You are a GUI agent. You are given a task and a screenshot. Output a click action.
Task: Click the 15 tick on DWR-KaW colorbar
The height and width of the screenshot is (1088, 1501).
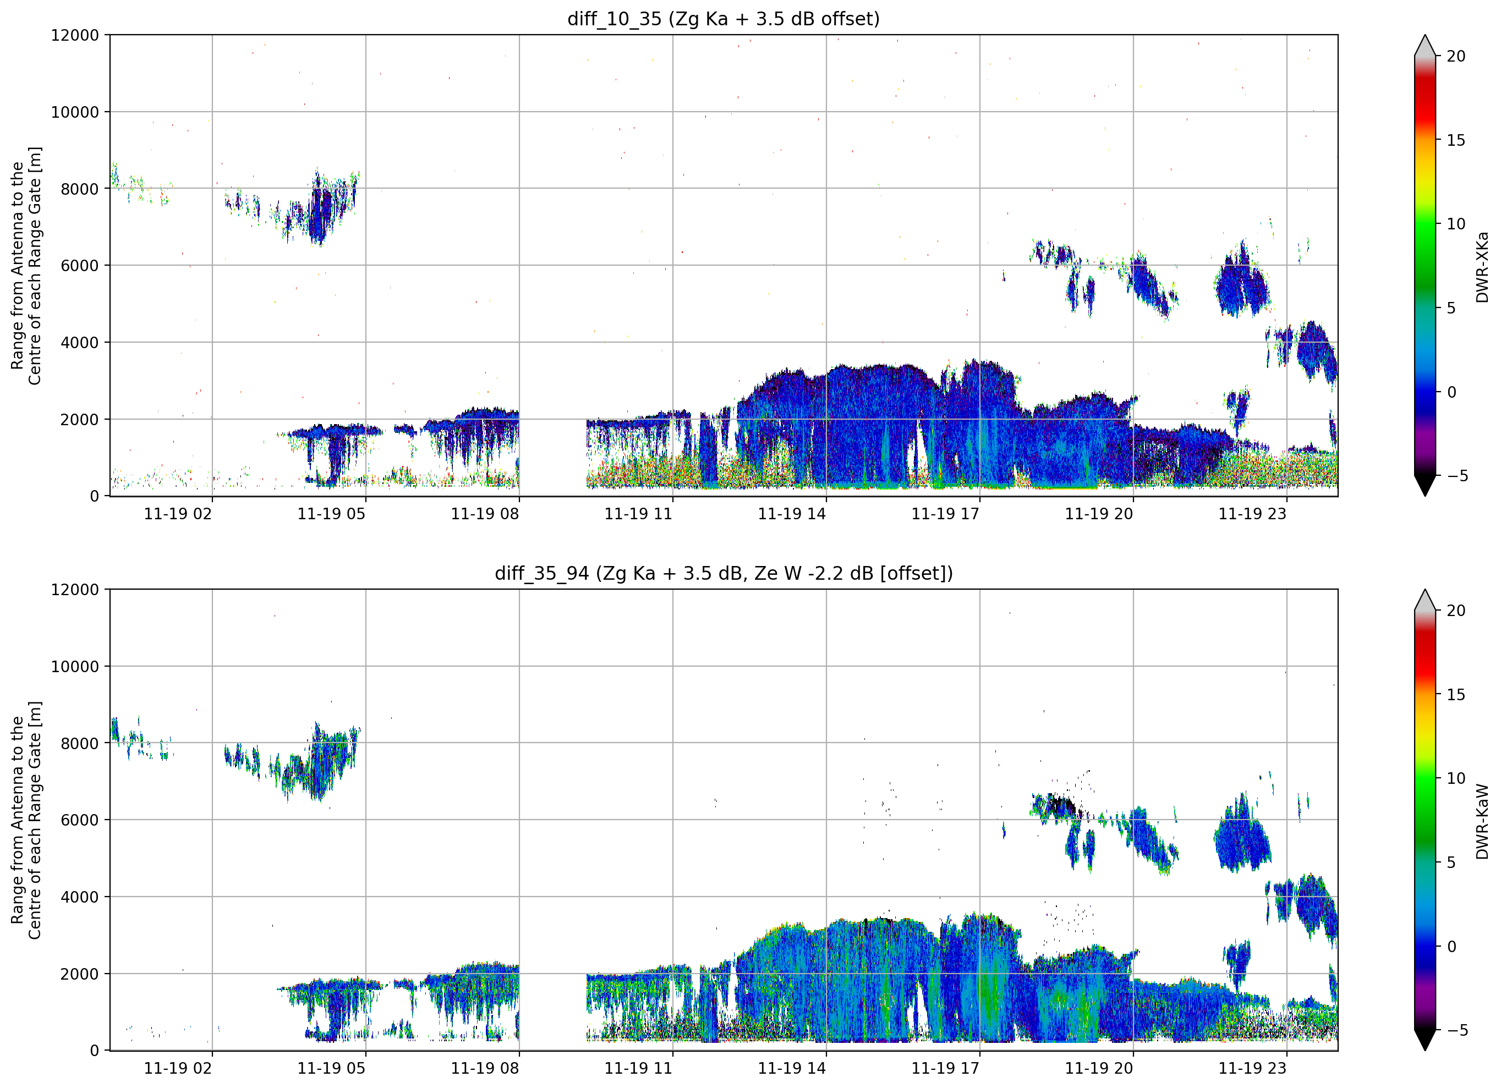tap(1456, 695)
